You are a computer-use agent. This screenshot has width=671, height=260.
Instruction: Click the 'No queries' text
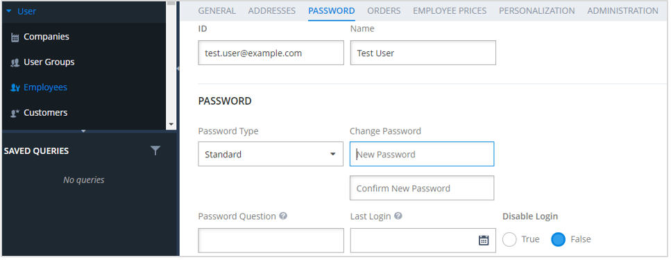pyautogui.click(x=83, y=180)
